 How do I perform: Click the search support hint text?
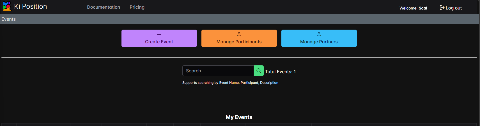[230, 83]
